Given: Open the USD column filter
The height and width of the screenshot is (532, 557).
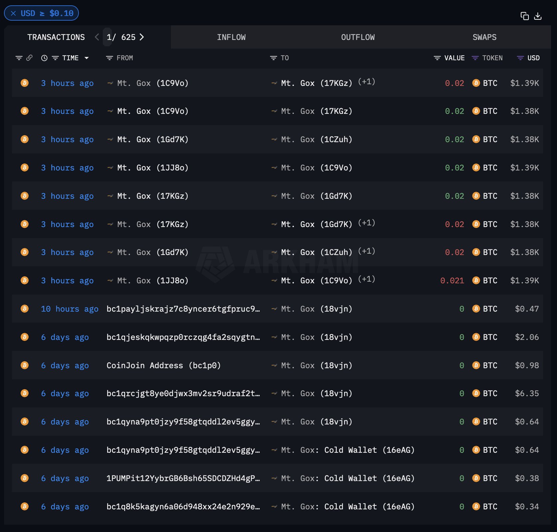Looking at the screenshot, I should [x=520, y=58].
